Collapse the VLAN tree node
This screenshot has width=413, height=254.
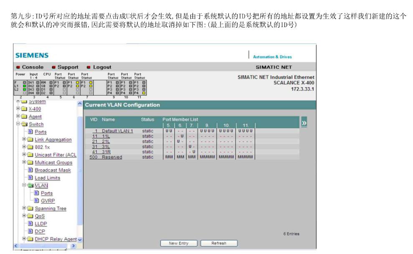pos(25,186)
